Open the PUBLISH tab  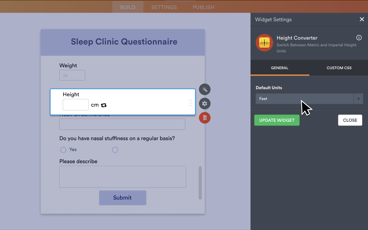(203, 7)
